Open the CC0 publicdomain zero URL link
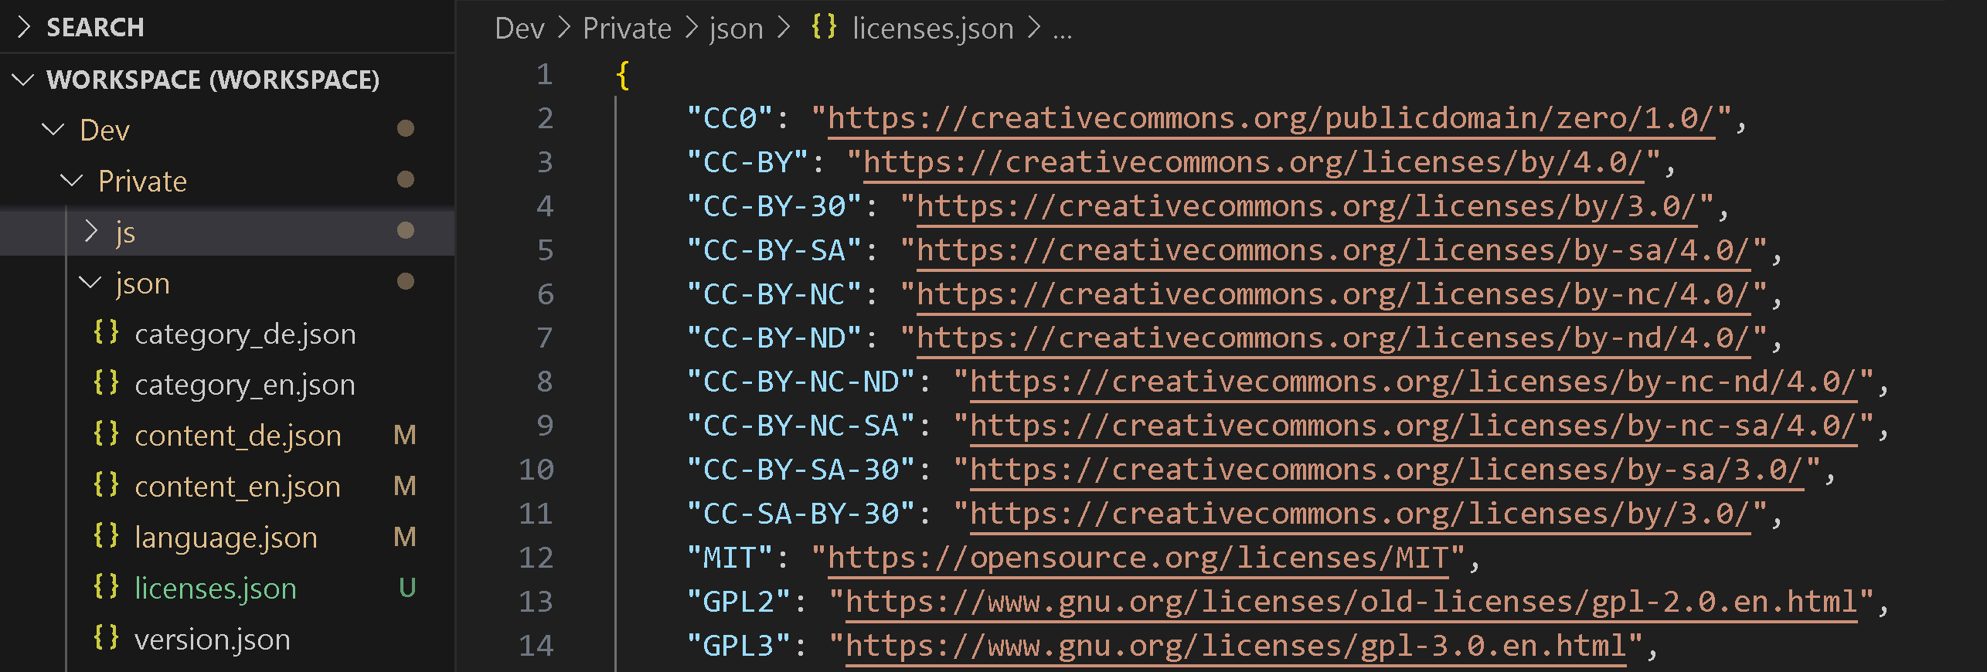Image resolution: width=1987 pixels, height=672 pixels. [x=1271, y=118]
